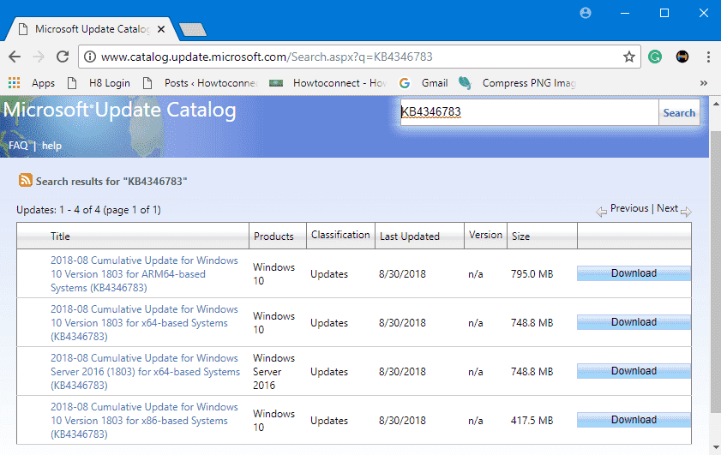Download the 795.0 MB ARM64 update
The width and height of the screenshot is (721, 455).
pyautogui.click(x=634, y=273)
